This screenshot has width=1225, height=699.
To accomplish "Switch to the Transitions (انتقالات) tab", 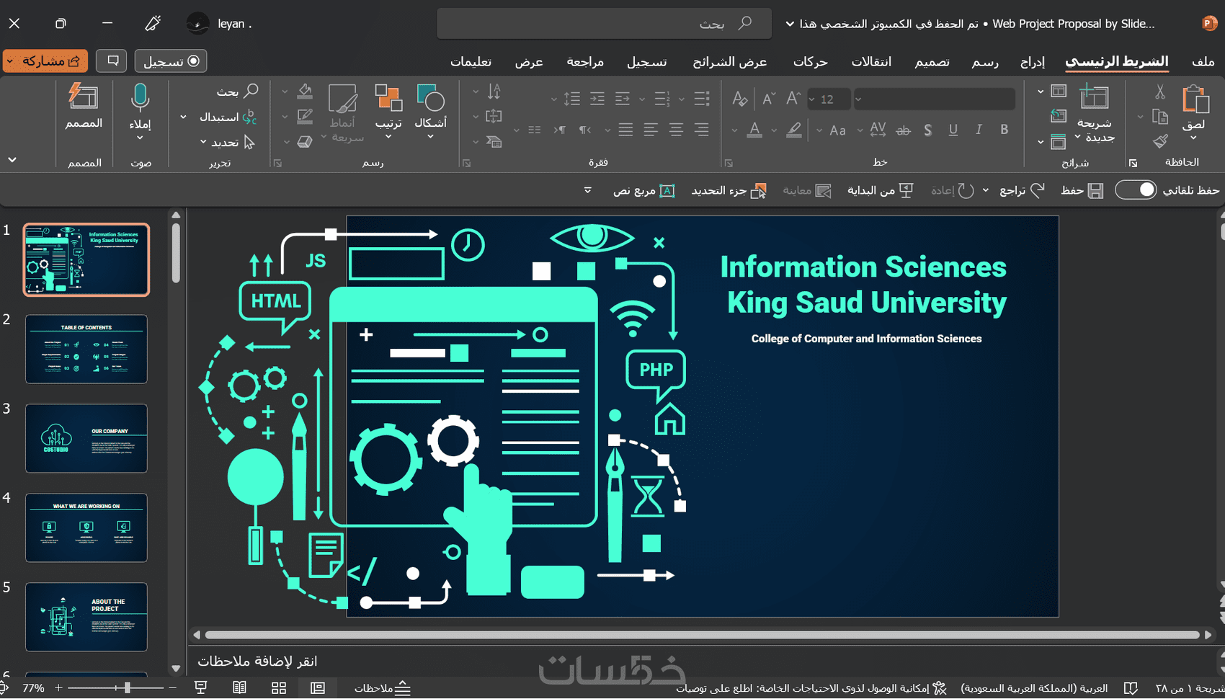I will 872,62.
